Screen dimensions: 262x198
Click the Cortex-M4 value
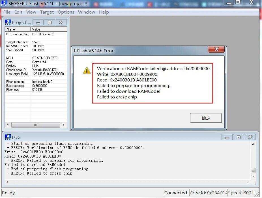tap(39, 62)
